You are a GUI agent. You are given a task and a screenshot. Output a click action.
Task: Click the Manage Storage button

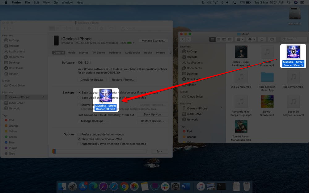coord(154,40)
